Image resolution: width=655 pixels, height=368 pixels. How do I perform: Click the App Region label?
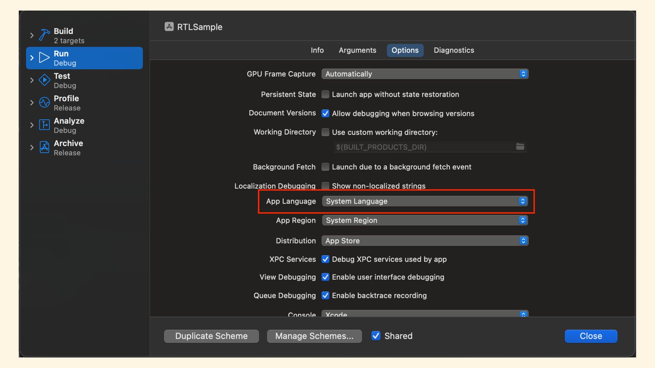(296, 220)
